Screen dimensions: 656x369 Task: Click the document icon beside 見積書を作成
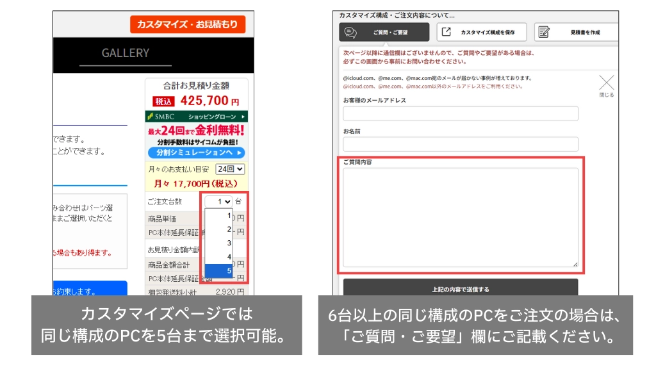(x=544, y=32)
